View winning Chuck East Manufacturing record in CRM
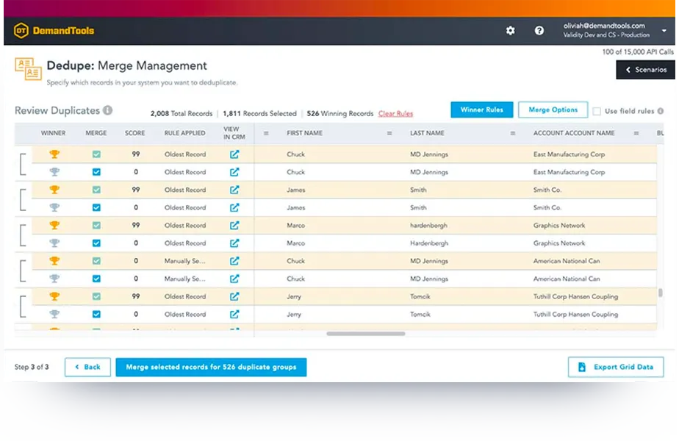 (x=234, y=154)
